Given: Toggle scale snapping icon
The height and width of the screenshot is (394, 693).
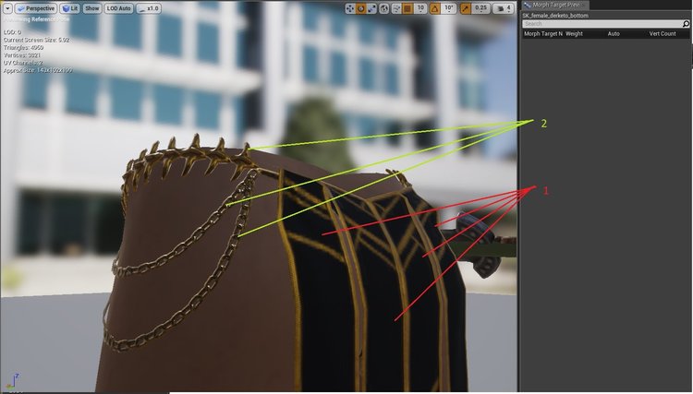Looking at the screenshot, I should coord(466,8).
